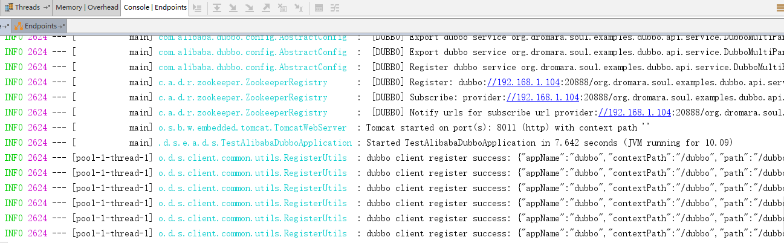
Task: Click the Force Step Into icon
Action: pyautogui.click(x=249, y=8)
